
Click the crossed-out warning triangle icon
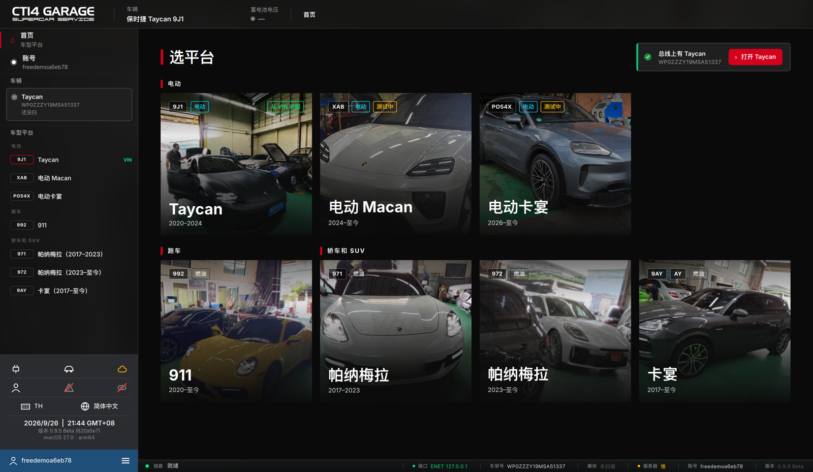pos(69,388)
